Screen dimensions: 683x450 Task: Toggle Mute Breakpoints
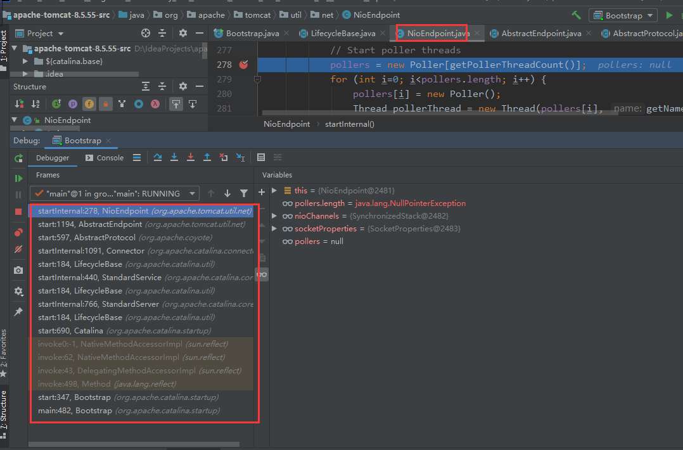(x=18, y=249)
